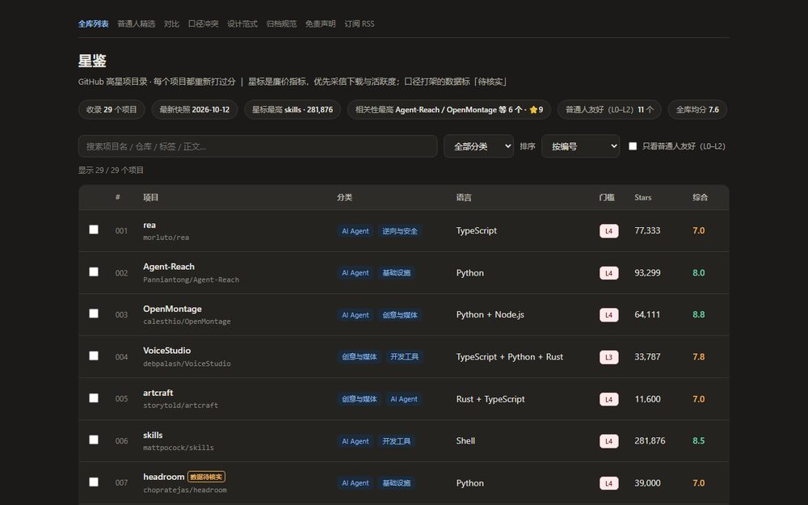808x505 pixels.
Task: Open the Agent-Reach project name
Action: coord(169,267)
